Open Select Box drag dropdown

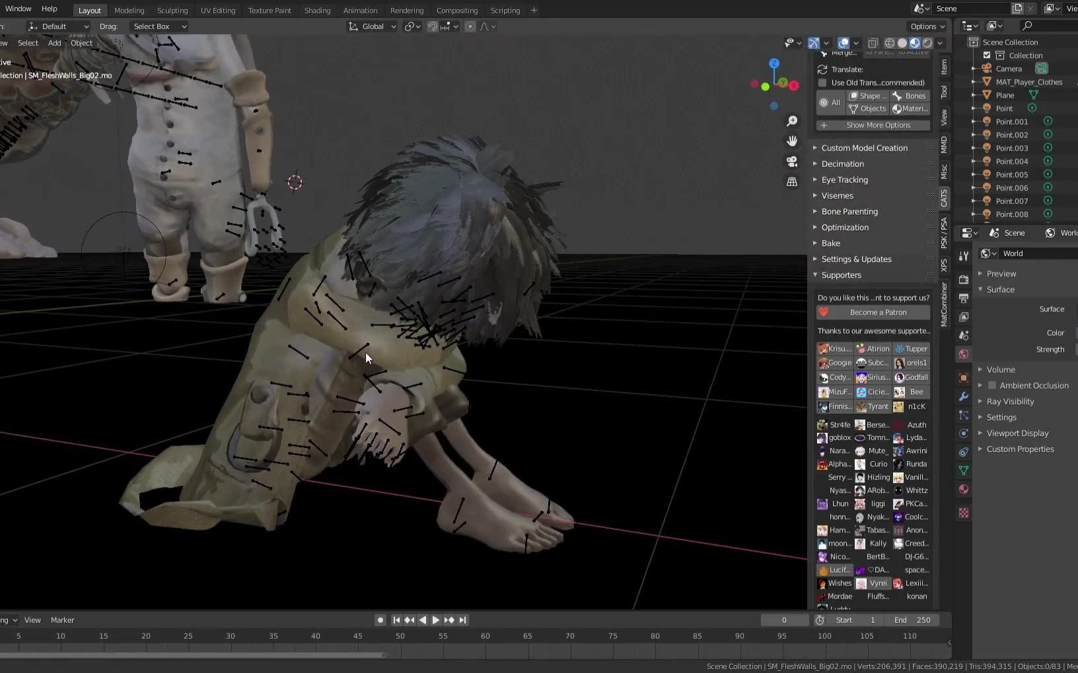pos(159,26)
